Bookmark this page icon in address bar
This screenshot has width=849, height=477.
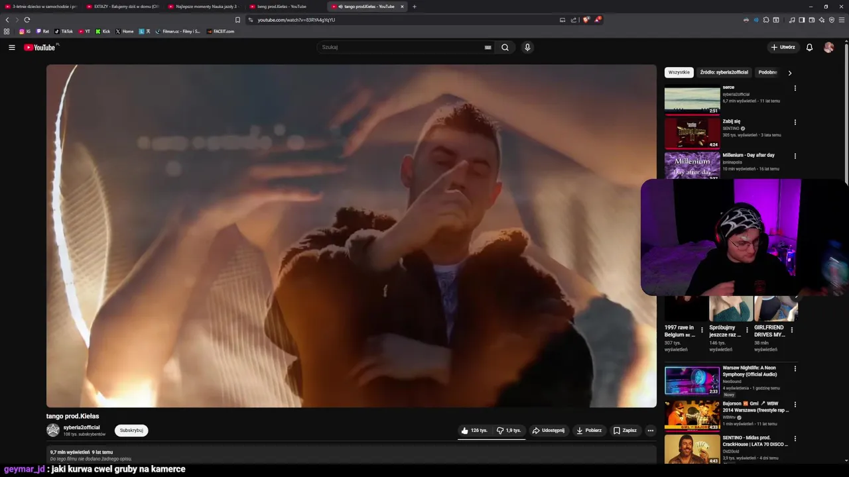click(237, 20)
